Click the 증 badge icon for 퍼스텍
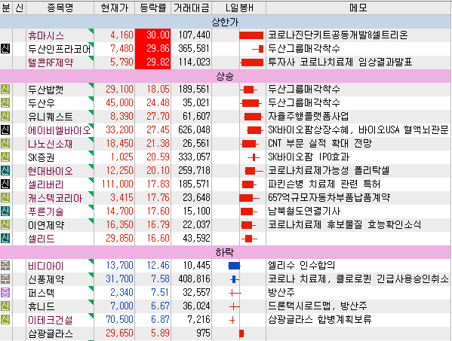This screenshot has width=452, height=341. click(x=5, y=293)
